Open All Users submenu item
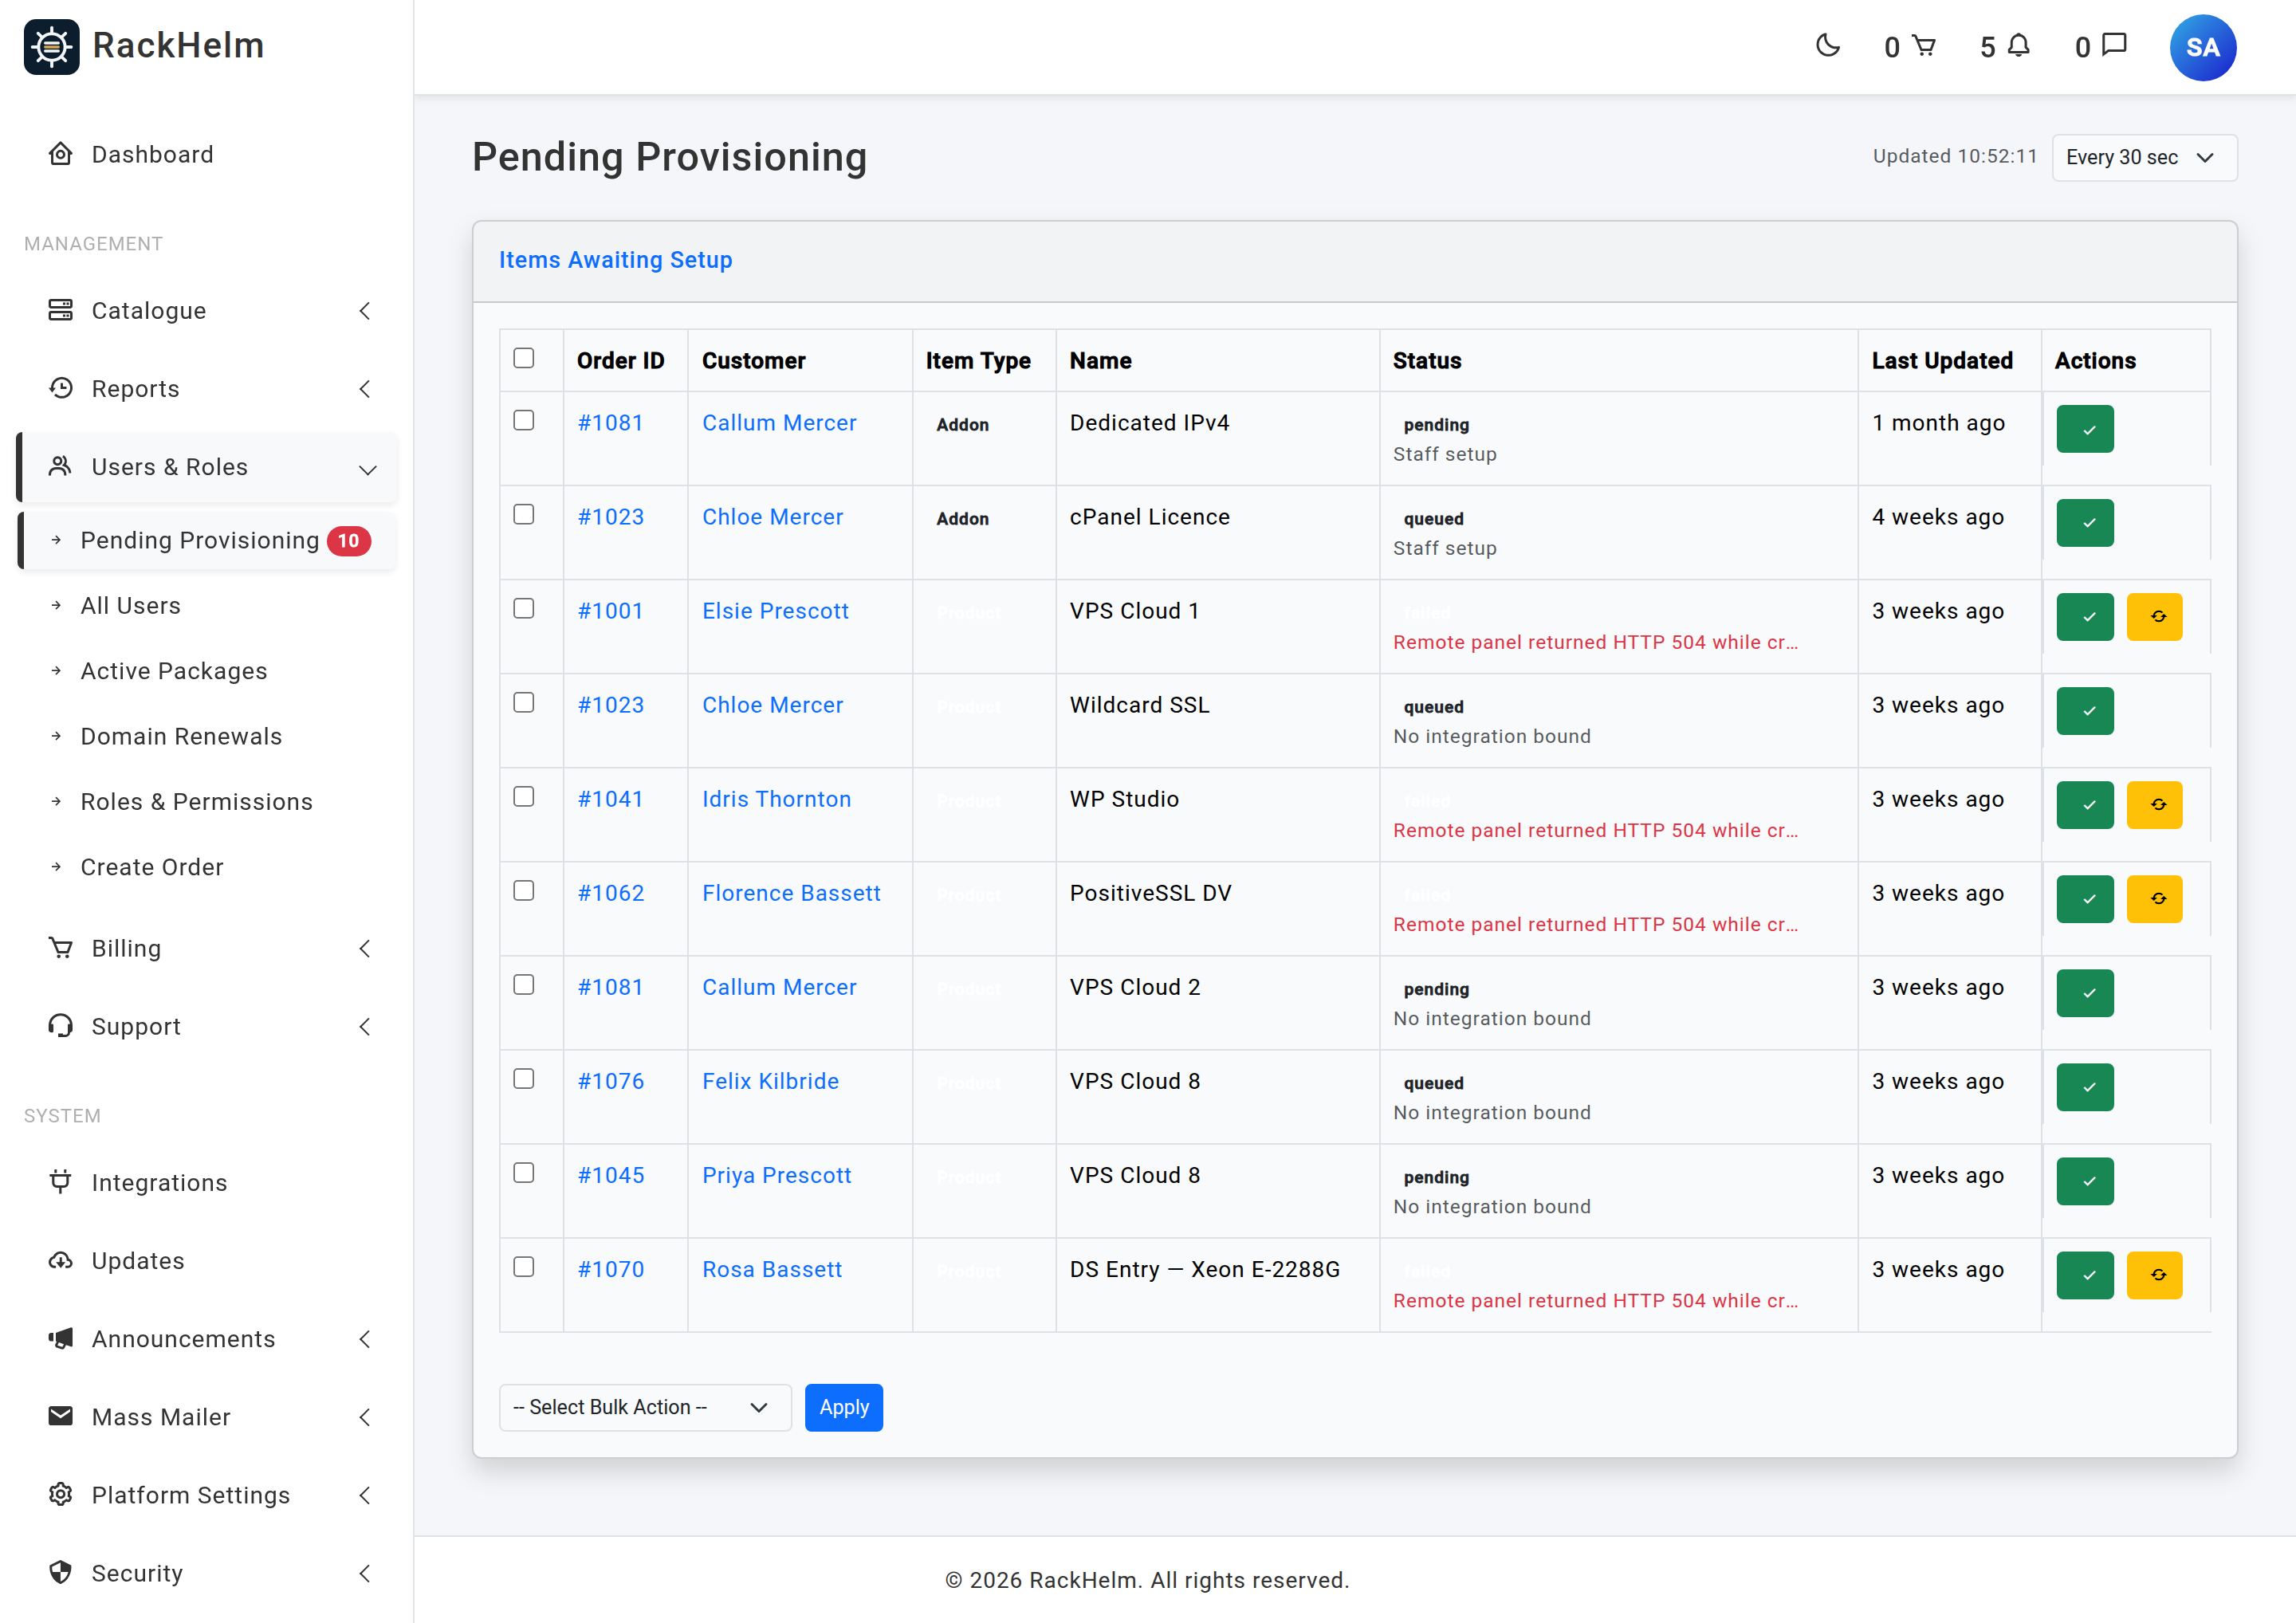This screenshot has height=1623, width=2296. [x=207, y=606]
